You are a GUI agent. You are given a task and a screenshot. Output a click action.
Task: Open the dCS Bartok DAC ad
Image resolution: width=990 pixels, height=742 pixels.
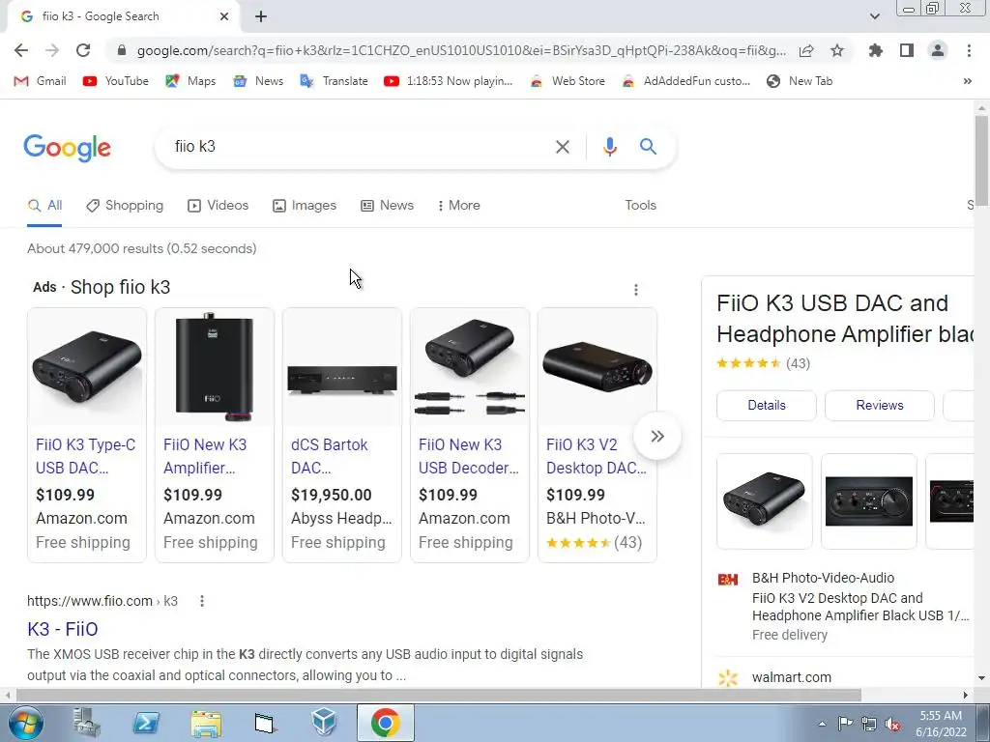tap(329, 456)
